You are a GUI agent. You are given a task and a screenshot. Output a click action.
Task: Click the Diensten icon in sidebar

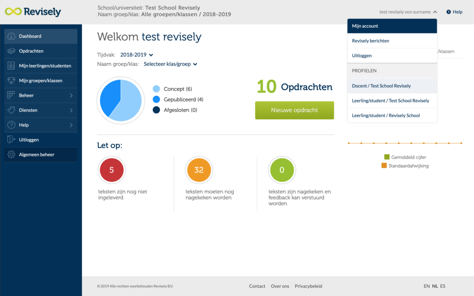click(x=11, y=110)
